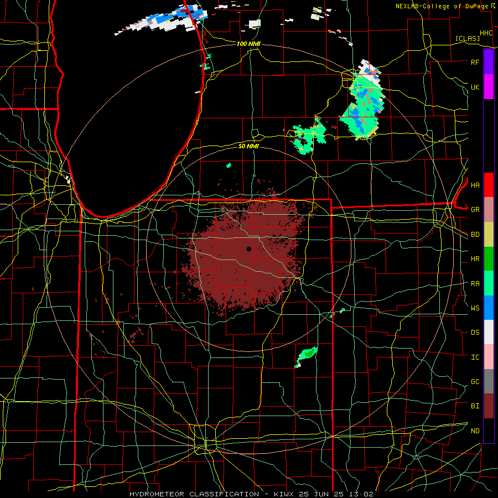Click the "UK" legend label
This screenshot has height=498, width=498.
475,87
